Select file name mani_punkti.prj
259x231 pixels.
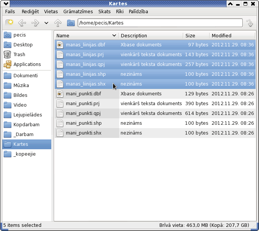click(83, 104)
